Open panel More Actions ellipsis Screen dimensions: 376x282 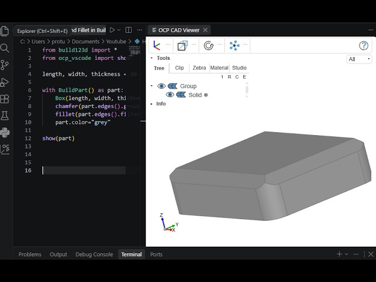pyautogui.click(x=356, y=254)
